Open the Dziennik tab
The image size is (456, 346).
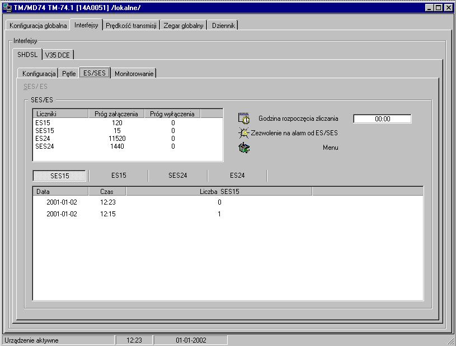pyautogui.click(x=223, y=26)
